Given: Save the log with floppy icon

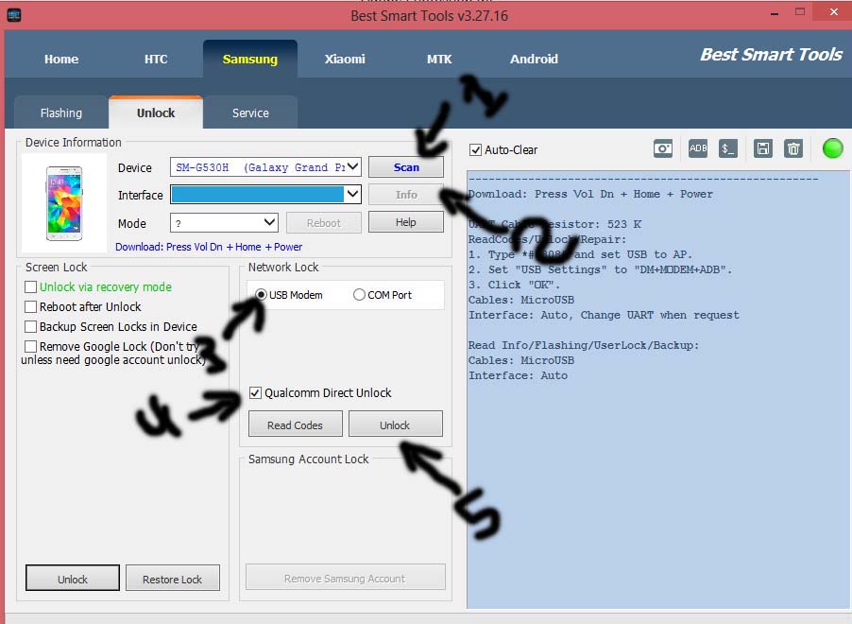Looking at the screenshot, I should pos(763,148).
